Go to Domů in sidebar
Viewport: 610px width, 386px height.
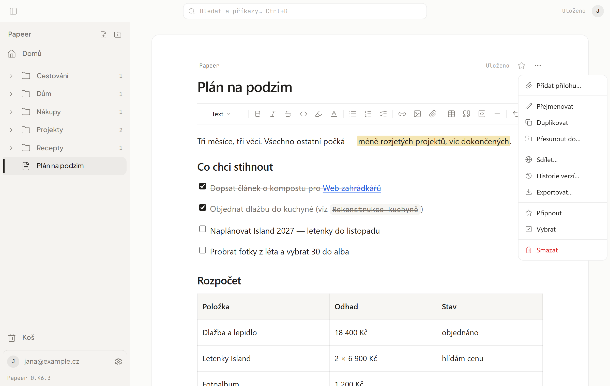65,54
